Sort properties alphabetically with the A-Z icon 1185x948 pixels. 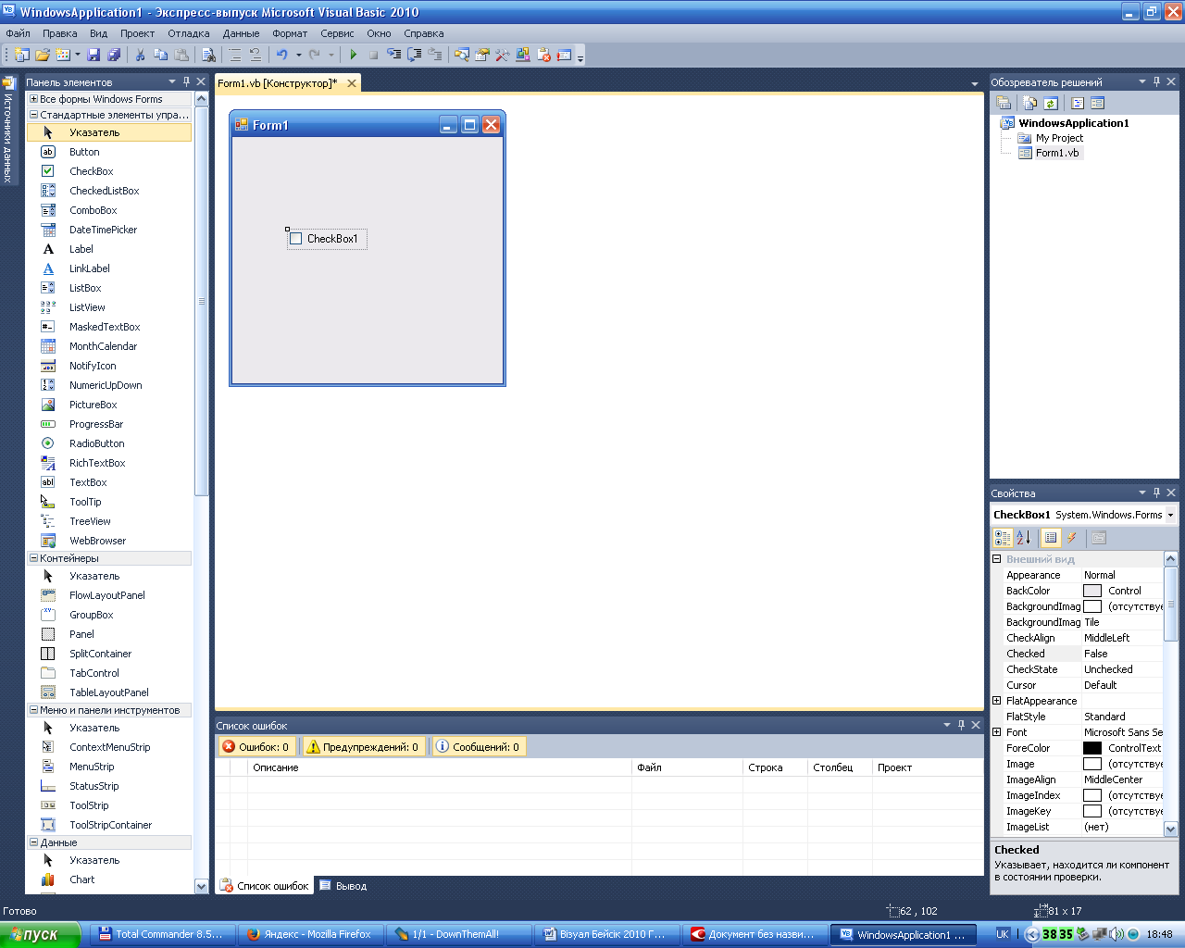(1024, 537)
